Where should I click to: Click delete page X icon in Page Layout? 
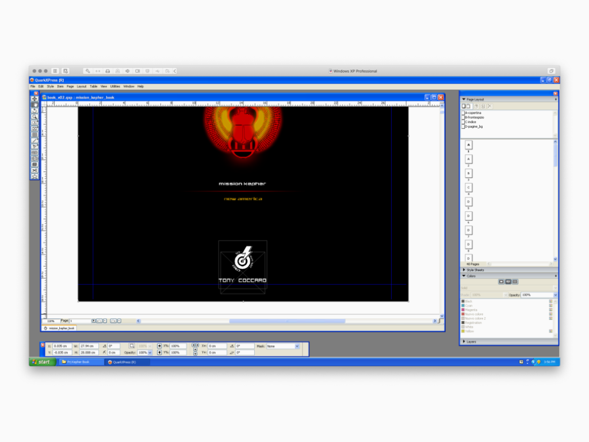coord(489,106)
